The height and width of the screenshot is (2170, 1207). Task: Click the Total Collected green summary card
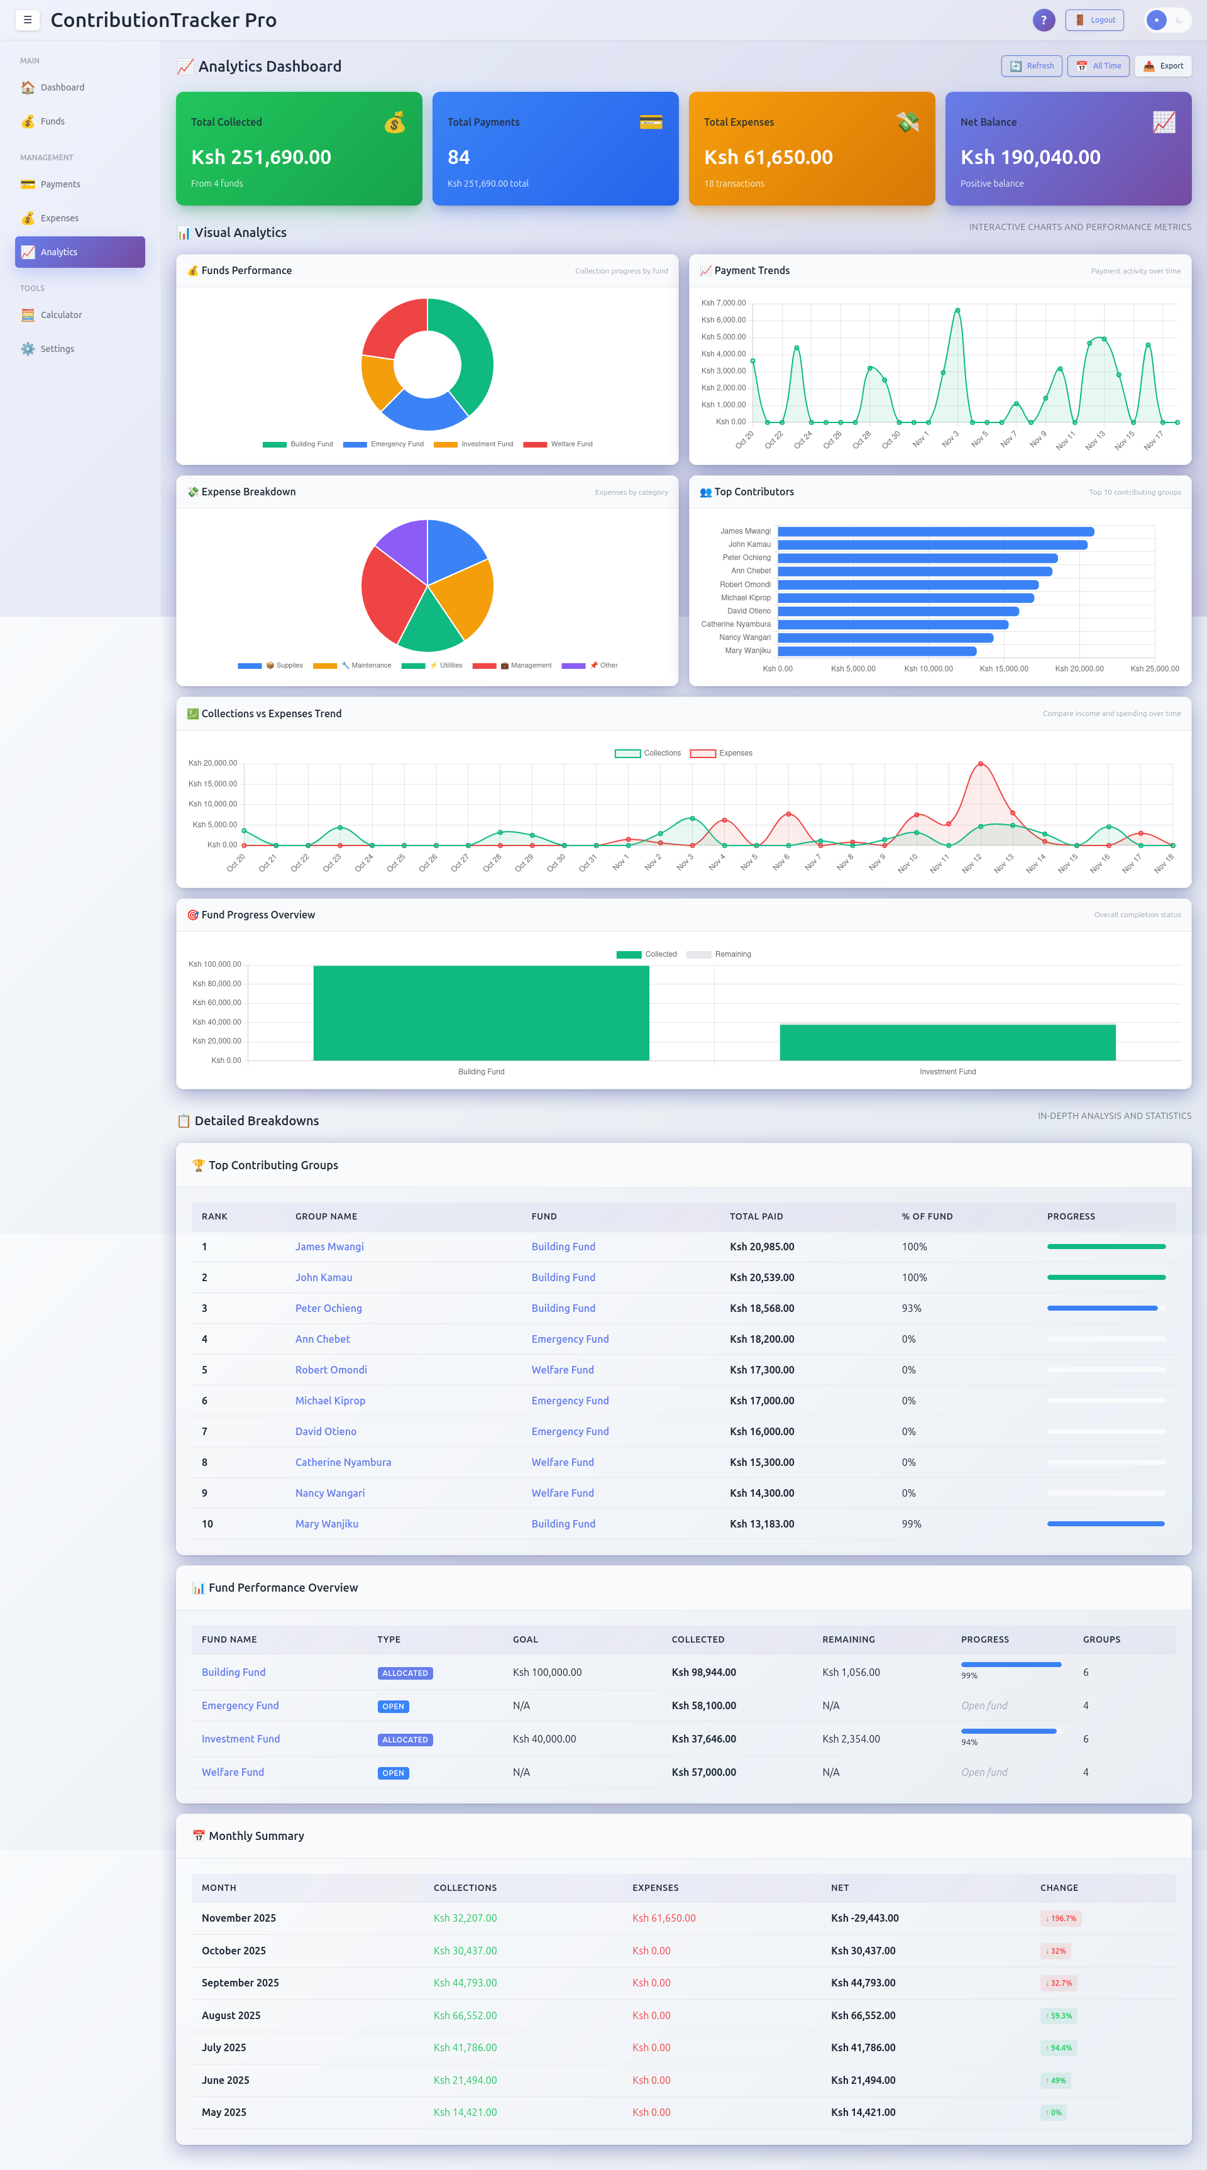click(x=299, y=149)
